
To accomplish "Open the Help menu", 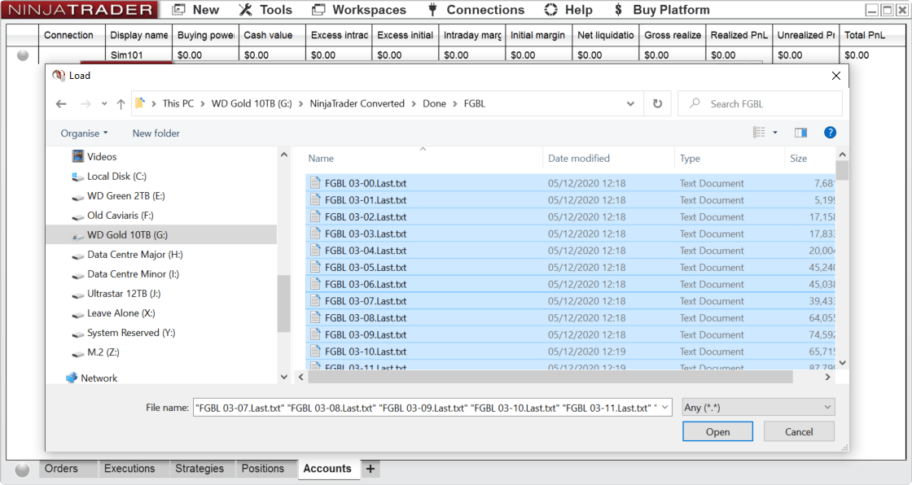I will click(568, 10).
